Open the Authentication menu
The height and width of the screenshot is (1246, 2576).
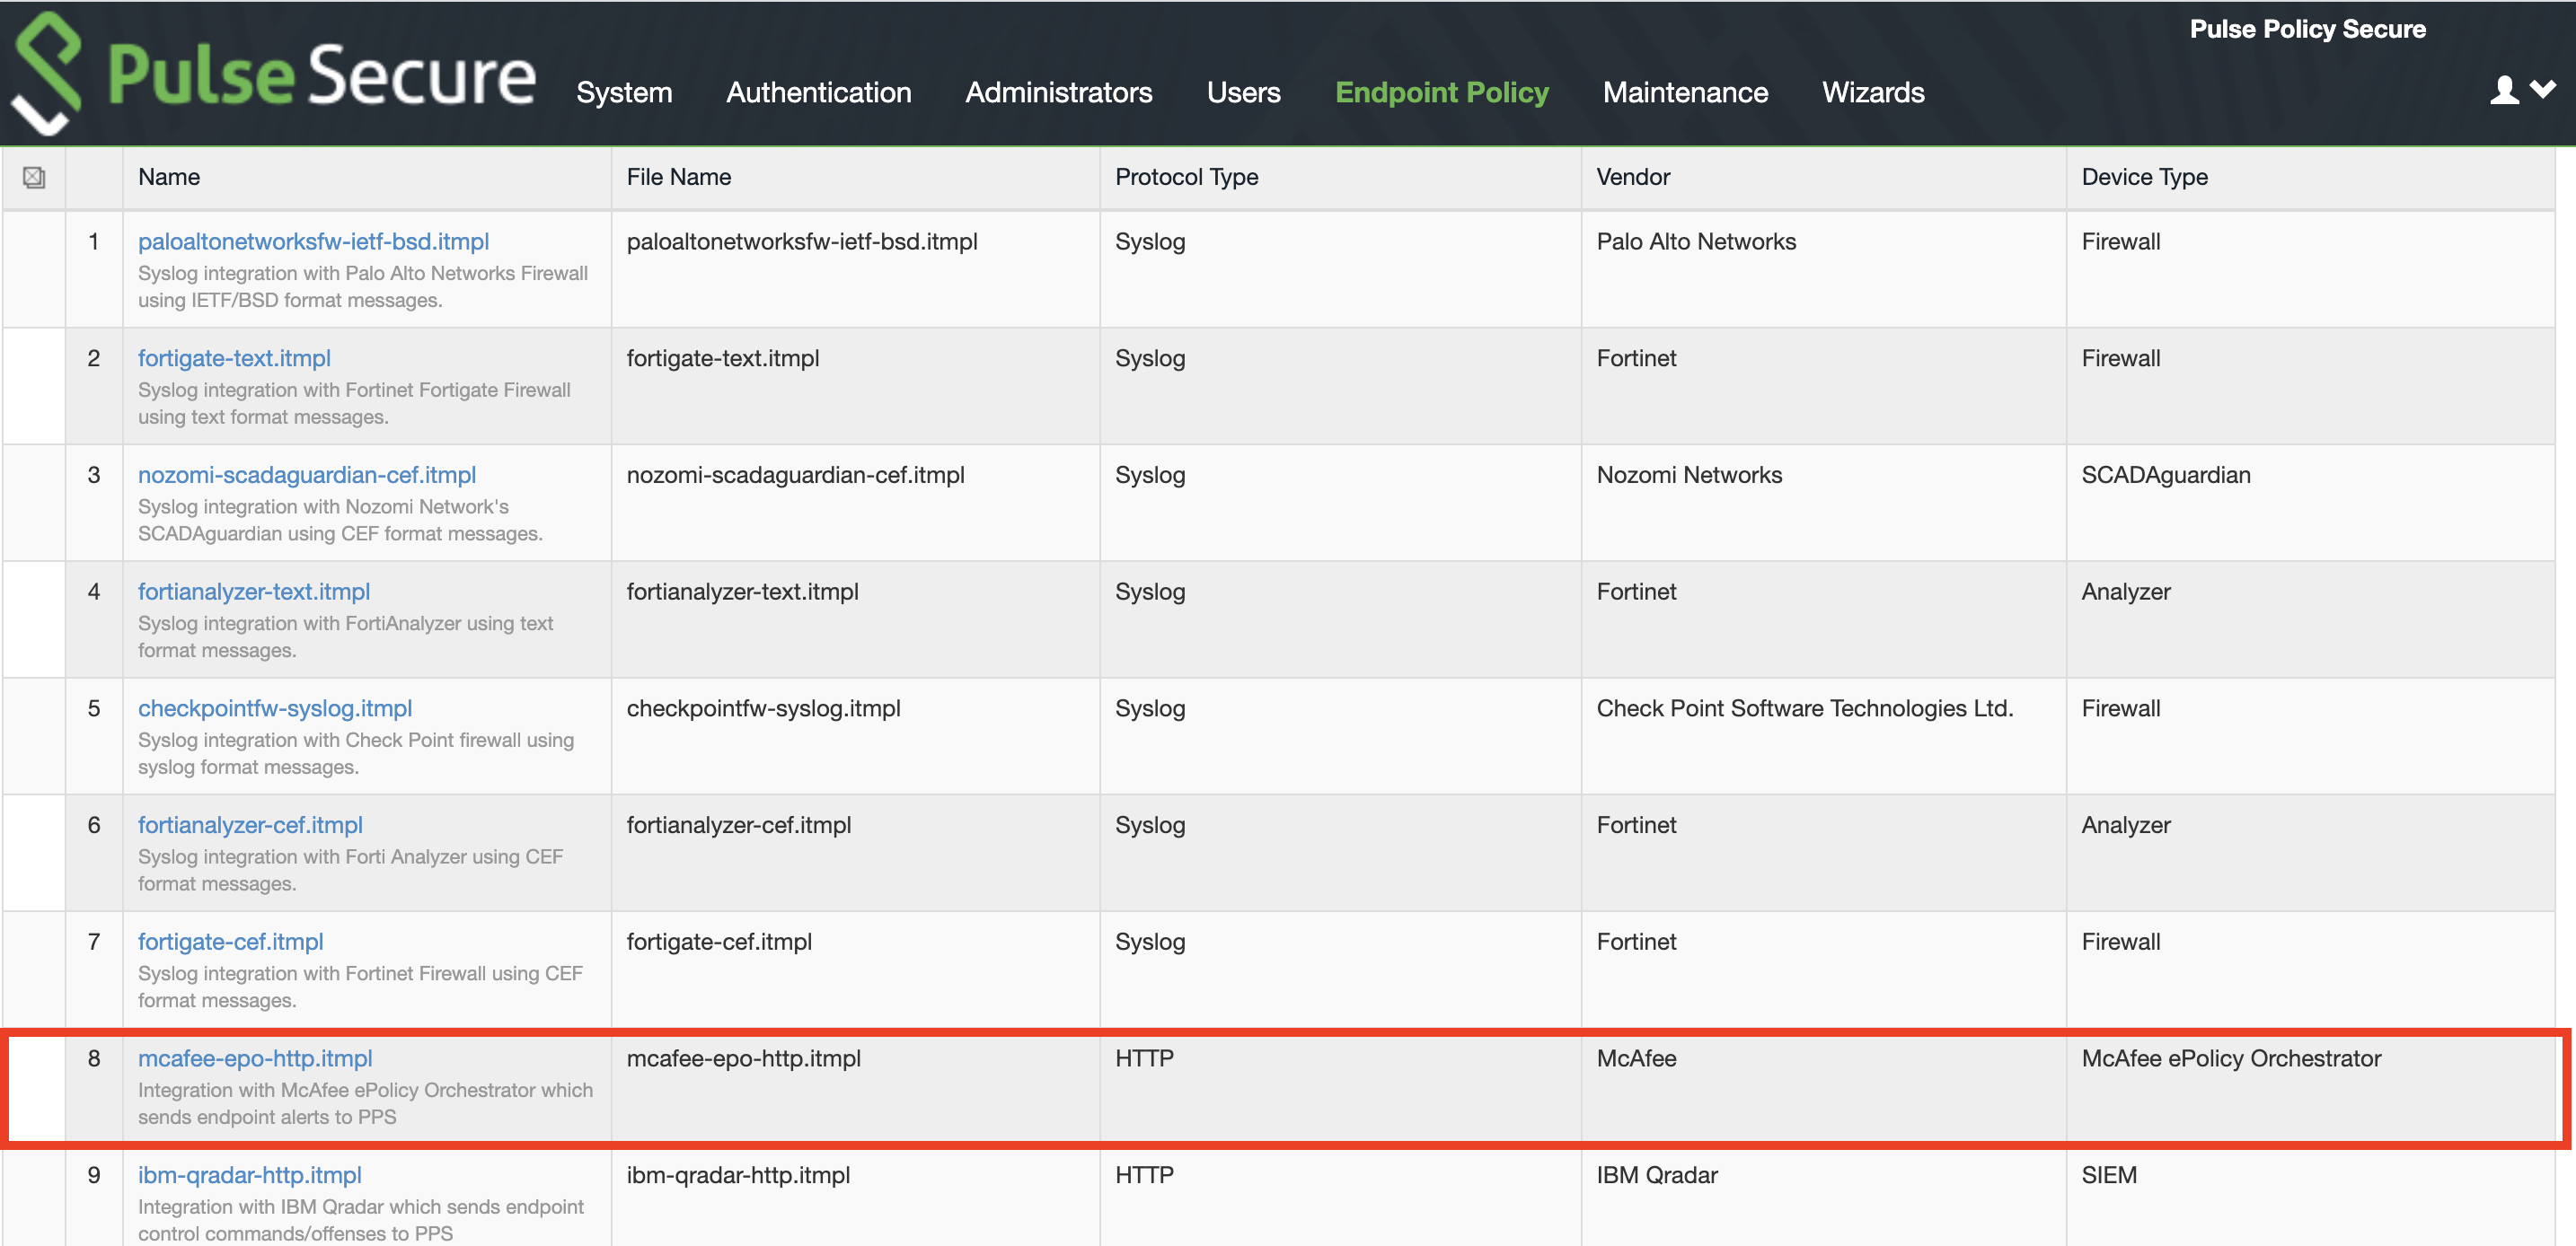coord(819,93)
